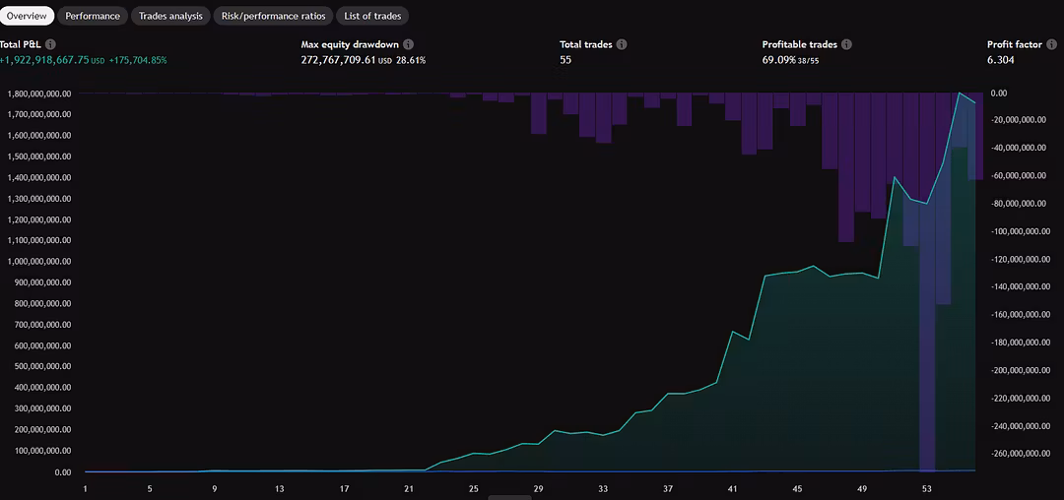Image resolution: width=1064 pixels, height=500 pixels.
Task: Show the List of trades tab
Action: point(372,16)
